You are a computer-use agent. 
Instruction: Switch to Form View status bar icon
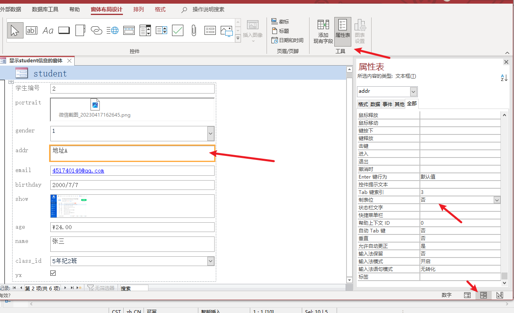pos(467,295)
